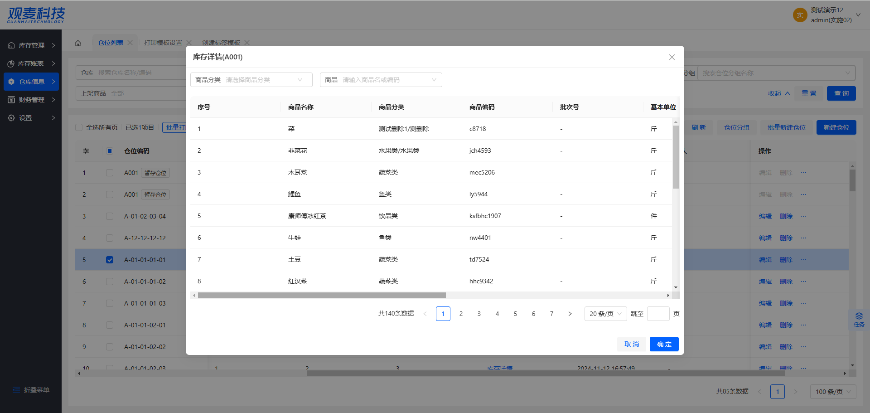Click the table column settings icon

pos(86,151)
